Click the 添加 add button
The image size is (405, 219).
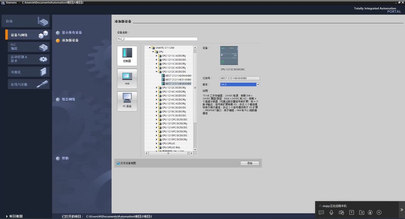tap(250, 163)
